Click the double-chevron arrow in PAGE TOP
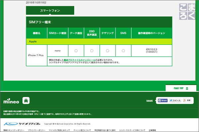The height and width of the screenshot is (132, 199). [187, 88]
